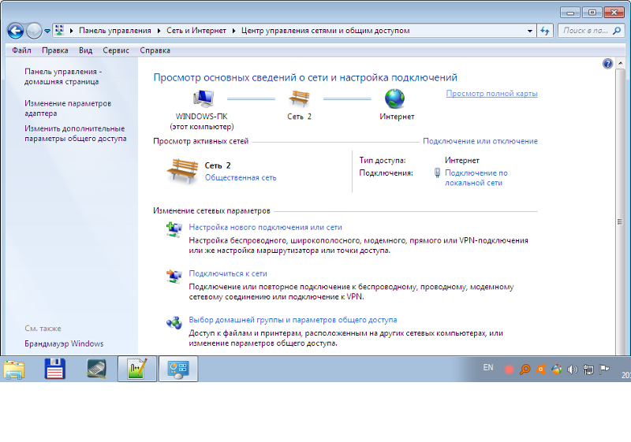Click the Сеть 2 active network name
The image size is (631, 442).
[218, 165]
